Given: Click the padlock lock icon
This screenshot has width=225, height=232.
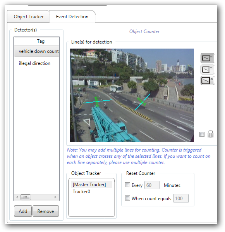Looking at the screenshot, I should point(210,134).
